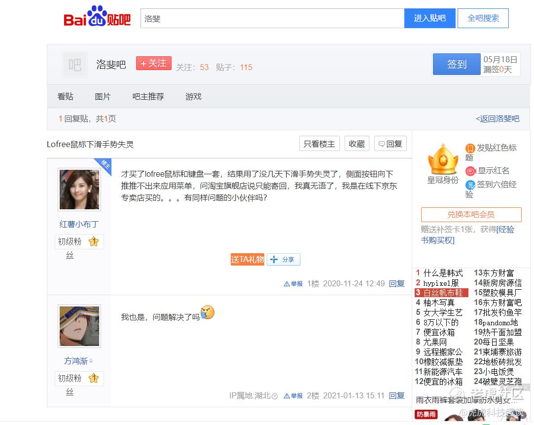This screenshot has width=534, height=425.
Task: Report the floor 1 post via 举报
Action: (x=293, y=283)
